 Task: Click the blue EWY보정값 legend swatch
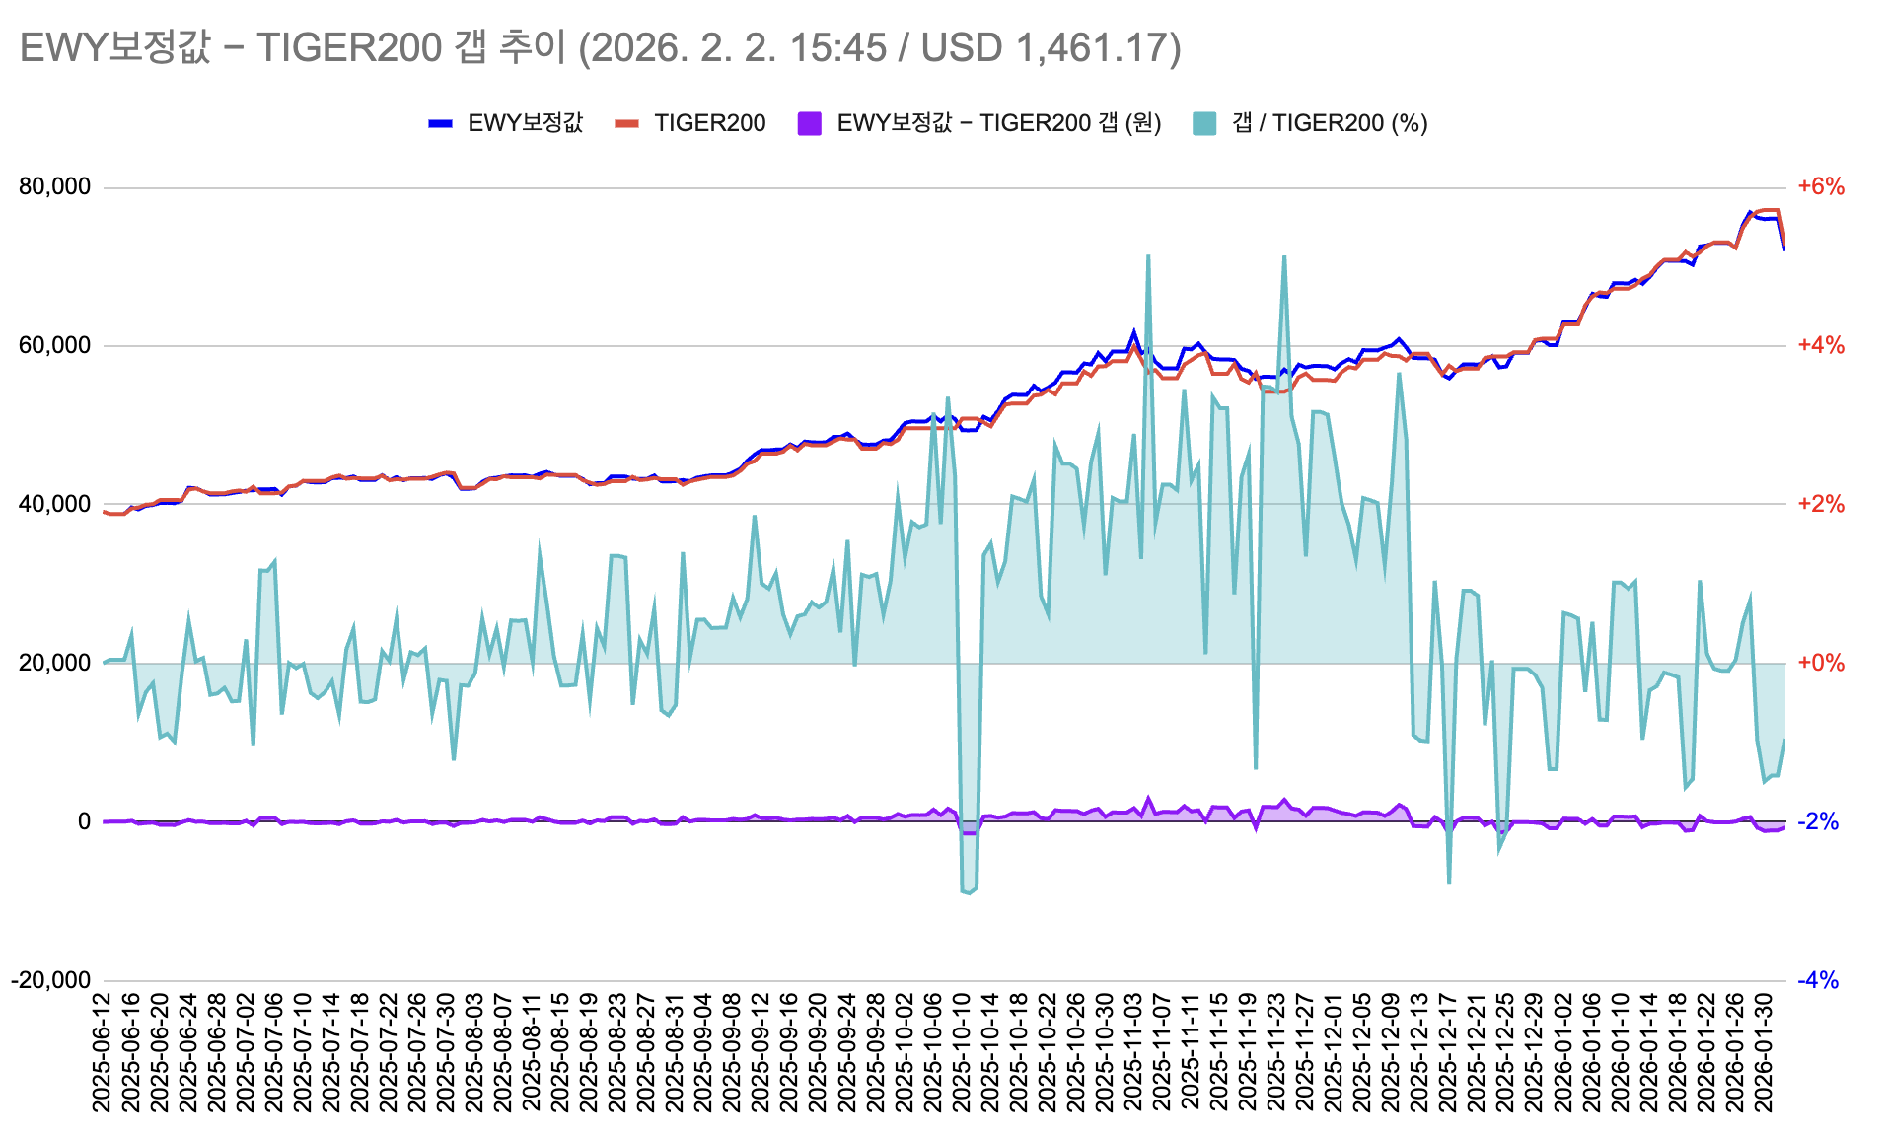440,123
